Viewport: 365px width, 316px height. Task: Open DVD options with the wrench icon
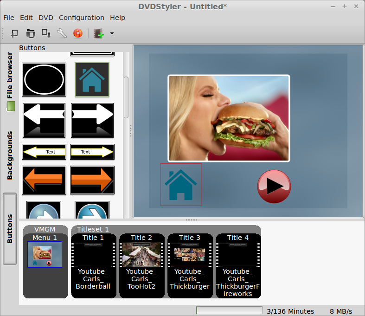(62, 33)
